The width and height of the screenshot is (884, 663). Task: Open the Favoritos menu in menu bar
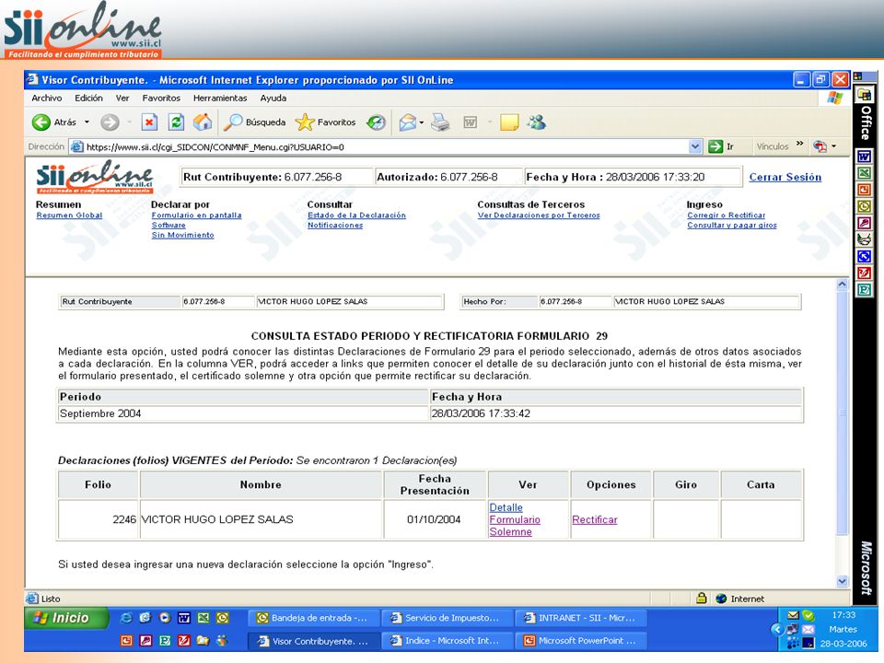161,99
